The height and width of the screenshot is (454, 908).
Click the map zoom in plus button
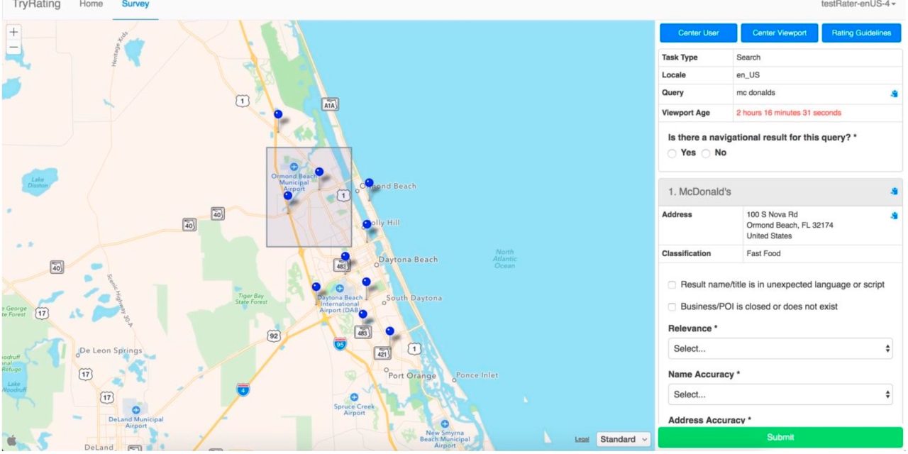click(13, 32)
